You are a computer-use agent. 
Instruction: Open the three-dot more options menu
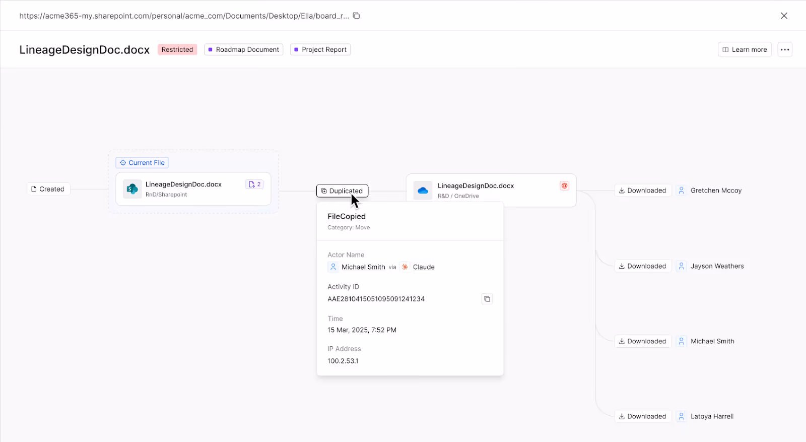[x=785, y=49]
